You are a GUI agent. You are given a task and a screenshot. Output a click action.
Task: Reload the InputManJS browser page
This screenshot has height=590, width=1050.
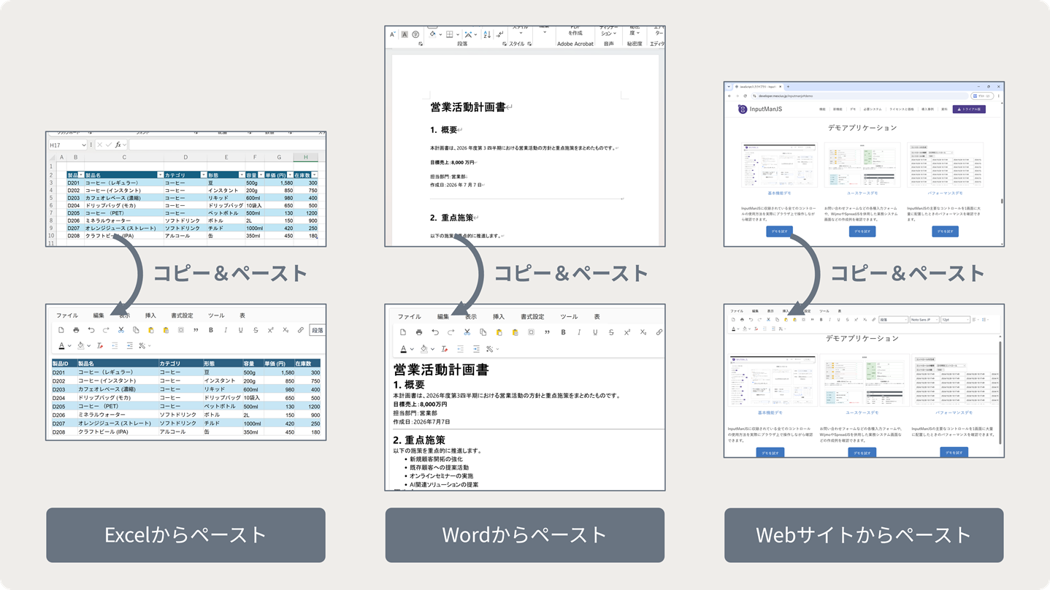[745, 96]
